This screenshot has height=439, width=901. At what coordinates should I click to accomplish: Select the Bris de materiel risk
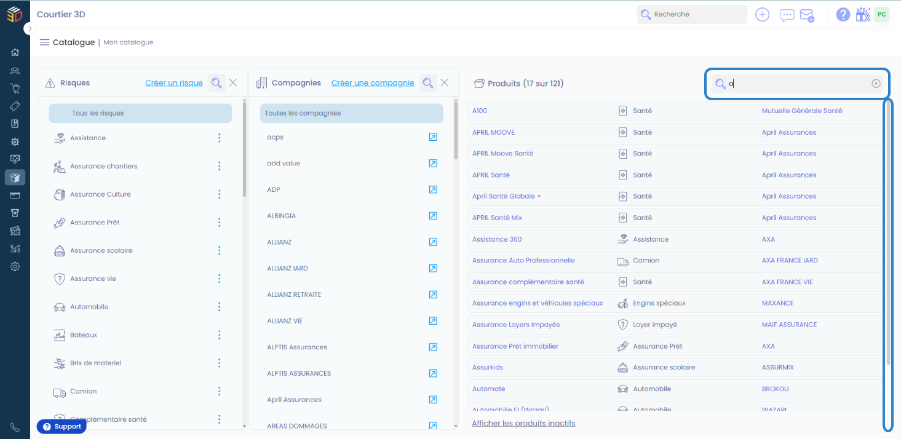click(95, 363)
